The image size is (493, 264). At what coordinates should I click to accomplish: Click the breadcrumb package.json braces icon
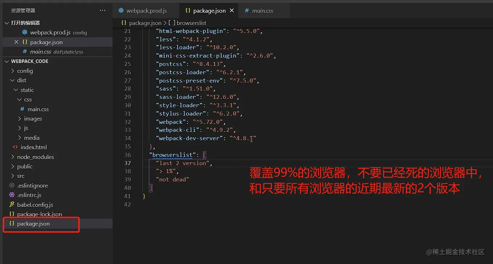click(x=124, y=23)
